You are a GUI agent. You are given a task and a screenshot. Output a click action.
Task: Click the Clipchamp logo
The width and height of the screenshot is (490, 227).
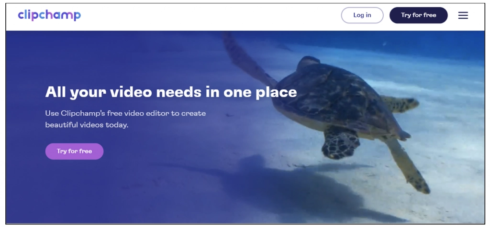tap(49, 15)
